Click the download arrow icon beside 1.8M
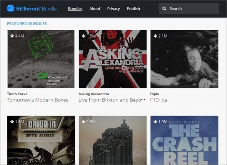The height and width of the screenshot is (165, 227). click(x=12, y=122)
